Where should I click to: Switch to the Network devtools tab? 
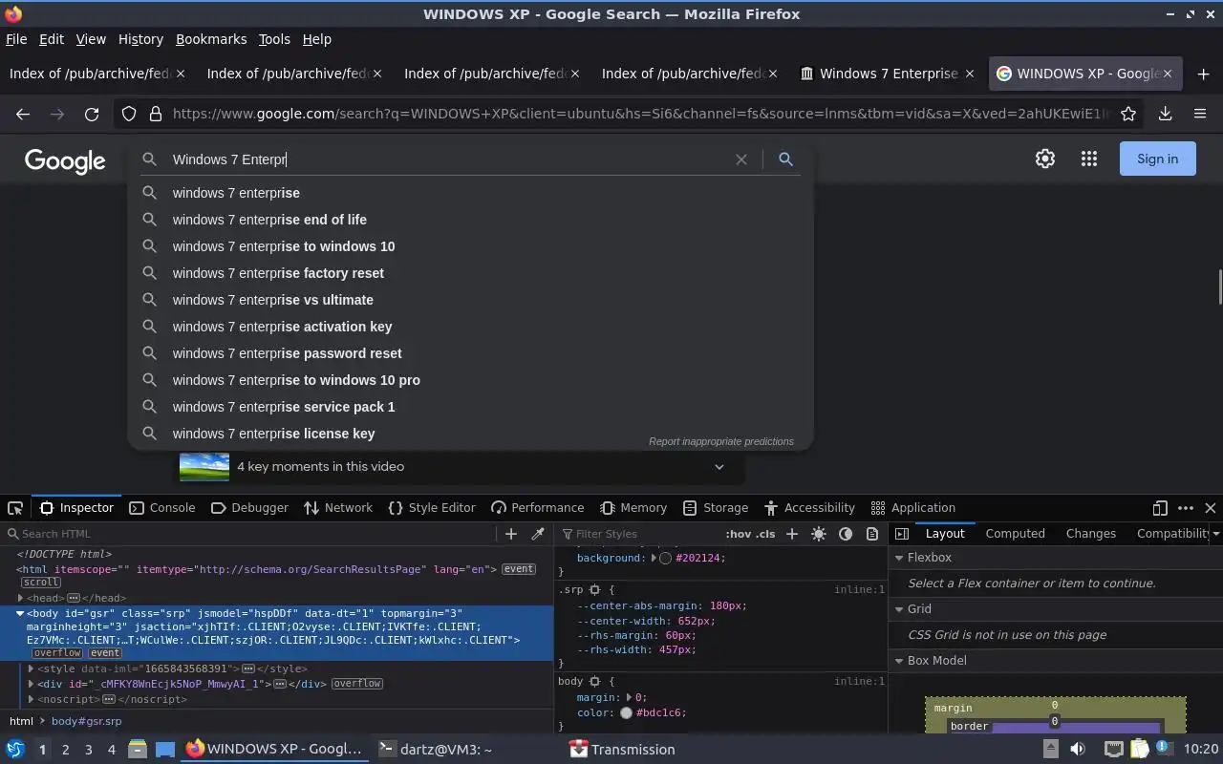(x=338, y=508)
